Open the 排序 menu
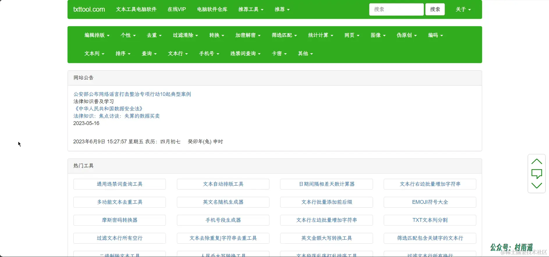 [123, 53]
